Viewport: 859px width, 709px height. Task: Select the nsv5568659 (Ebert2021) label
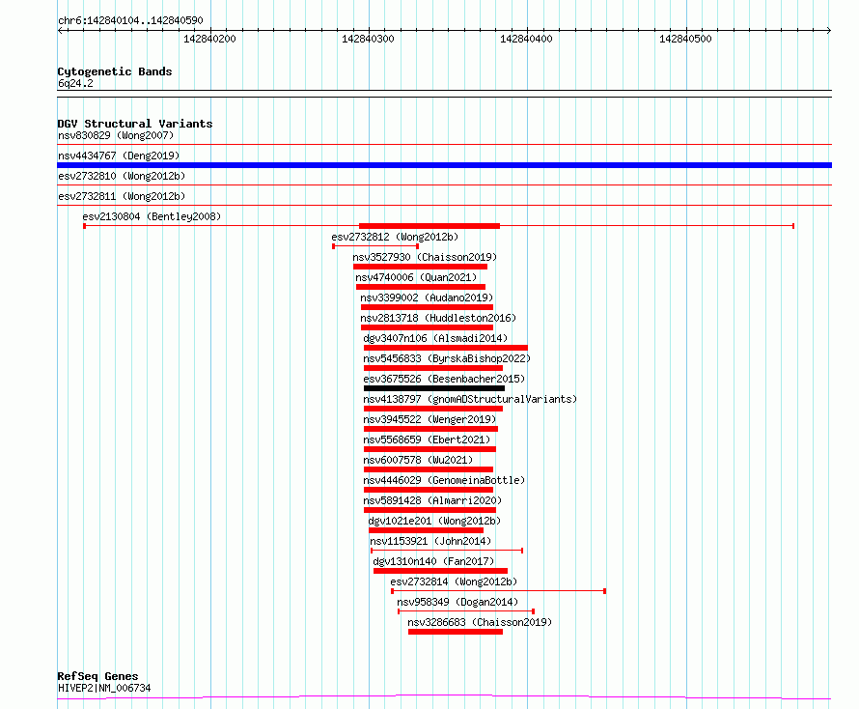tap(427, 440)
